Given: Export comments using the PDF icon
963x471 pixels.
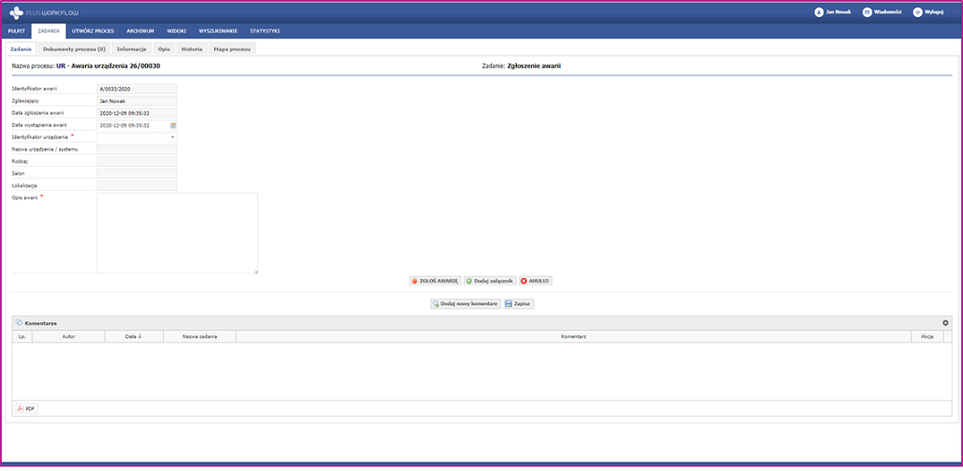Looking at the screenshot, I should (26, 408).
